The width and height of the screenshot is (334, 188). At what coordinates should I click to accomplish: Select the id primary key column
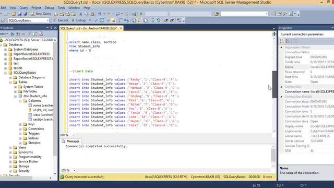click(x=43, y=110)
